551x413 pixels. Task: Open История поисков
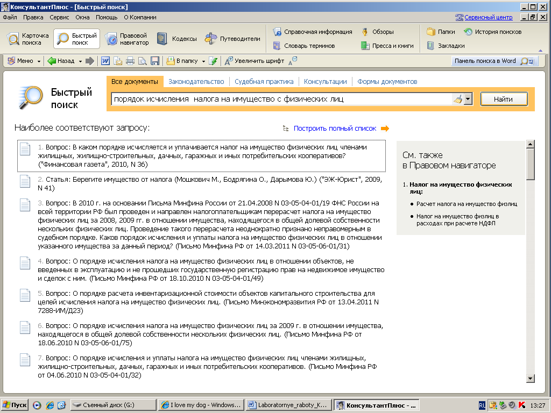(x=493, y=32)
